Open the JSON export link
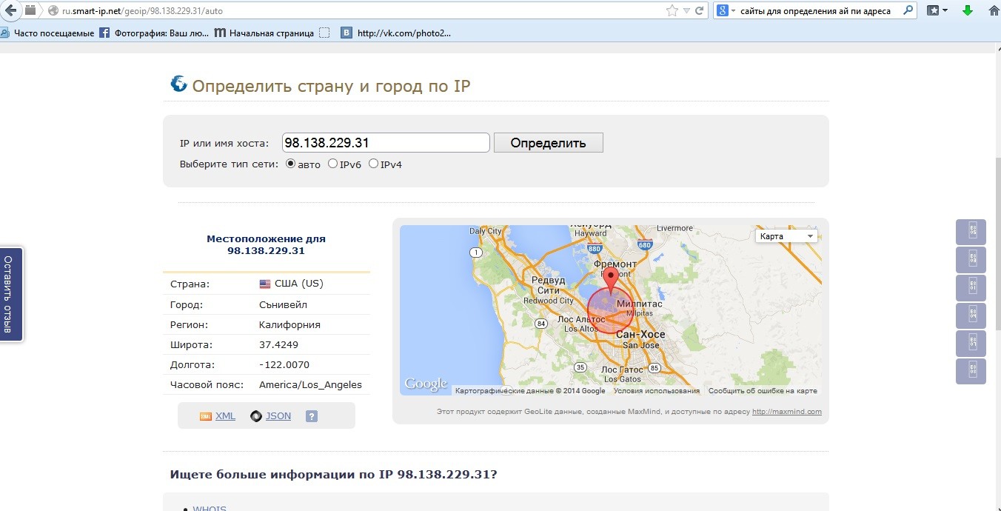 pyautogui.click(x=278, y=416)
